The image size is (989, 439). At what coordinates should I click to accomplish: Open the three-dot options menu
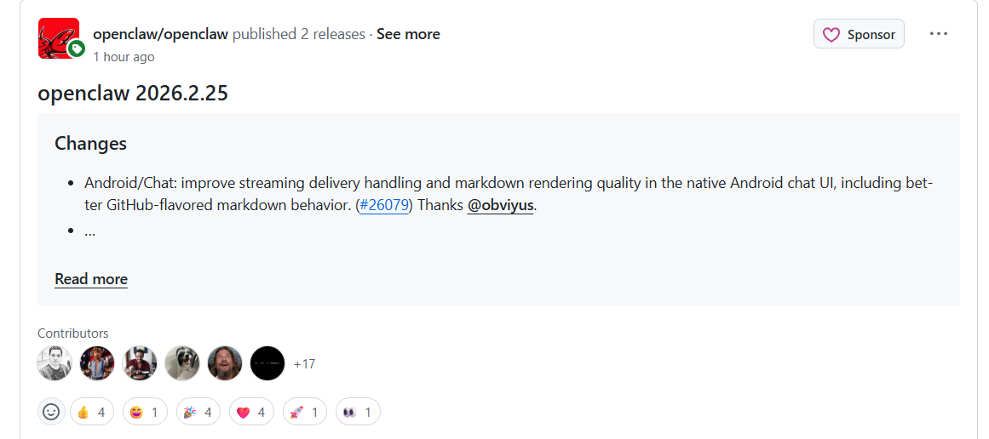point(939,34)
